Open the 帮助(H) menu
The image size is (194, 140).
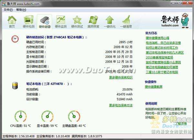point(21,10)
